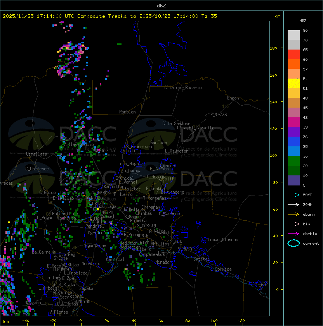
Task: Click the 'Catitas' map label
Action: tap(201, 259)
